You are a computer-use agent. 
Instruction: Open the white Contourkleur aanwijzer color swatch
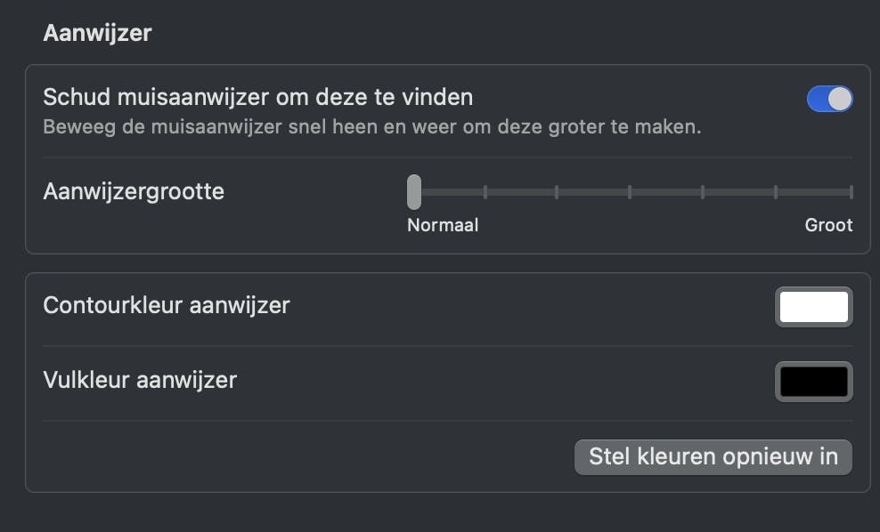pyautogui.click(x=813, y=306)
